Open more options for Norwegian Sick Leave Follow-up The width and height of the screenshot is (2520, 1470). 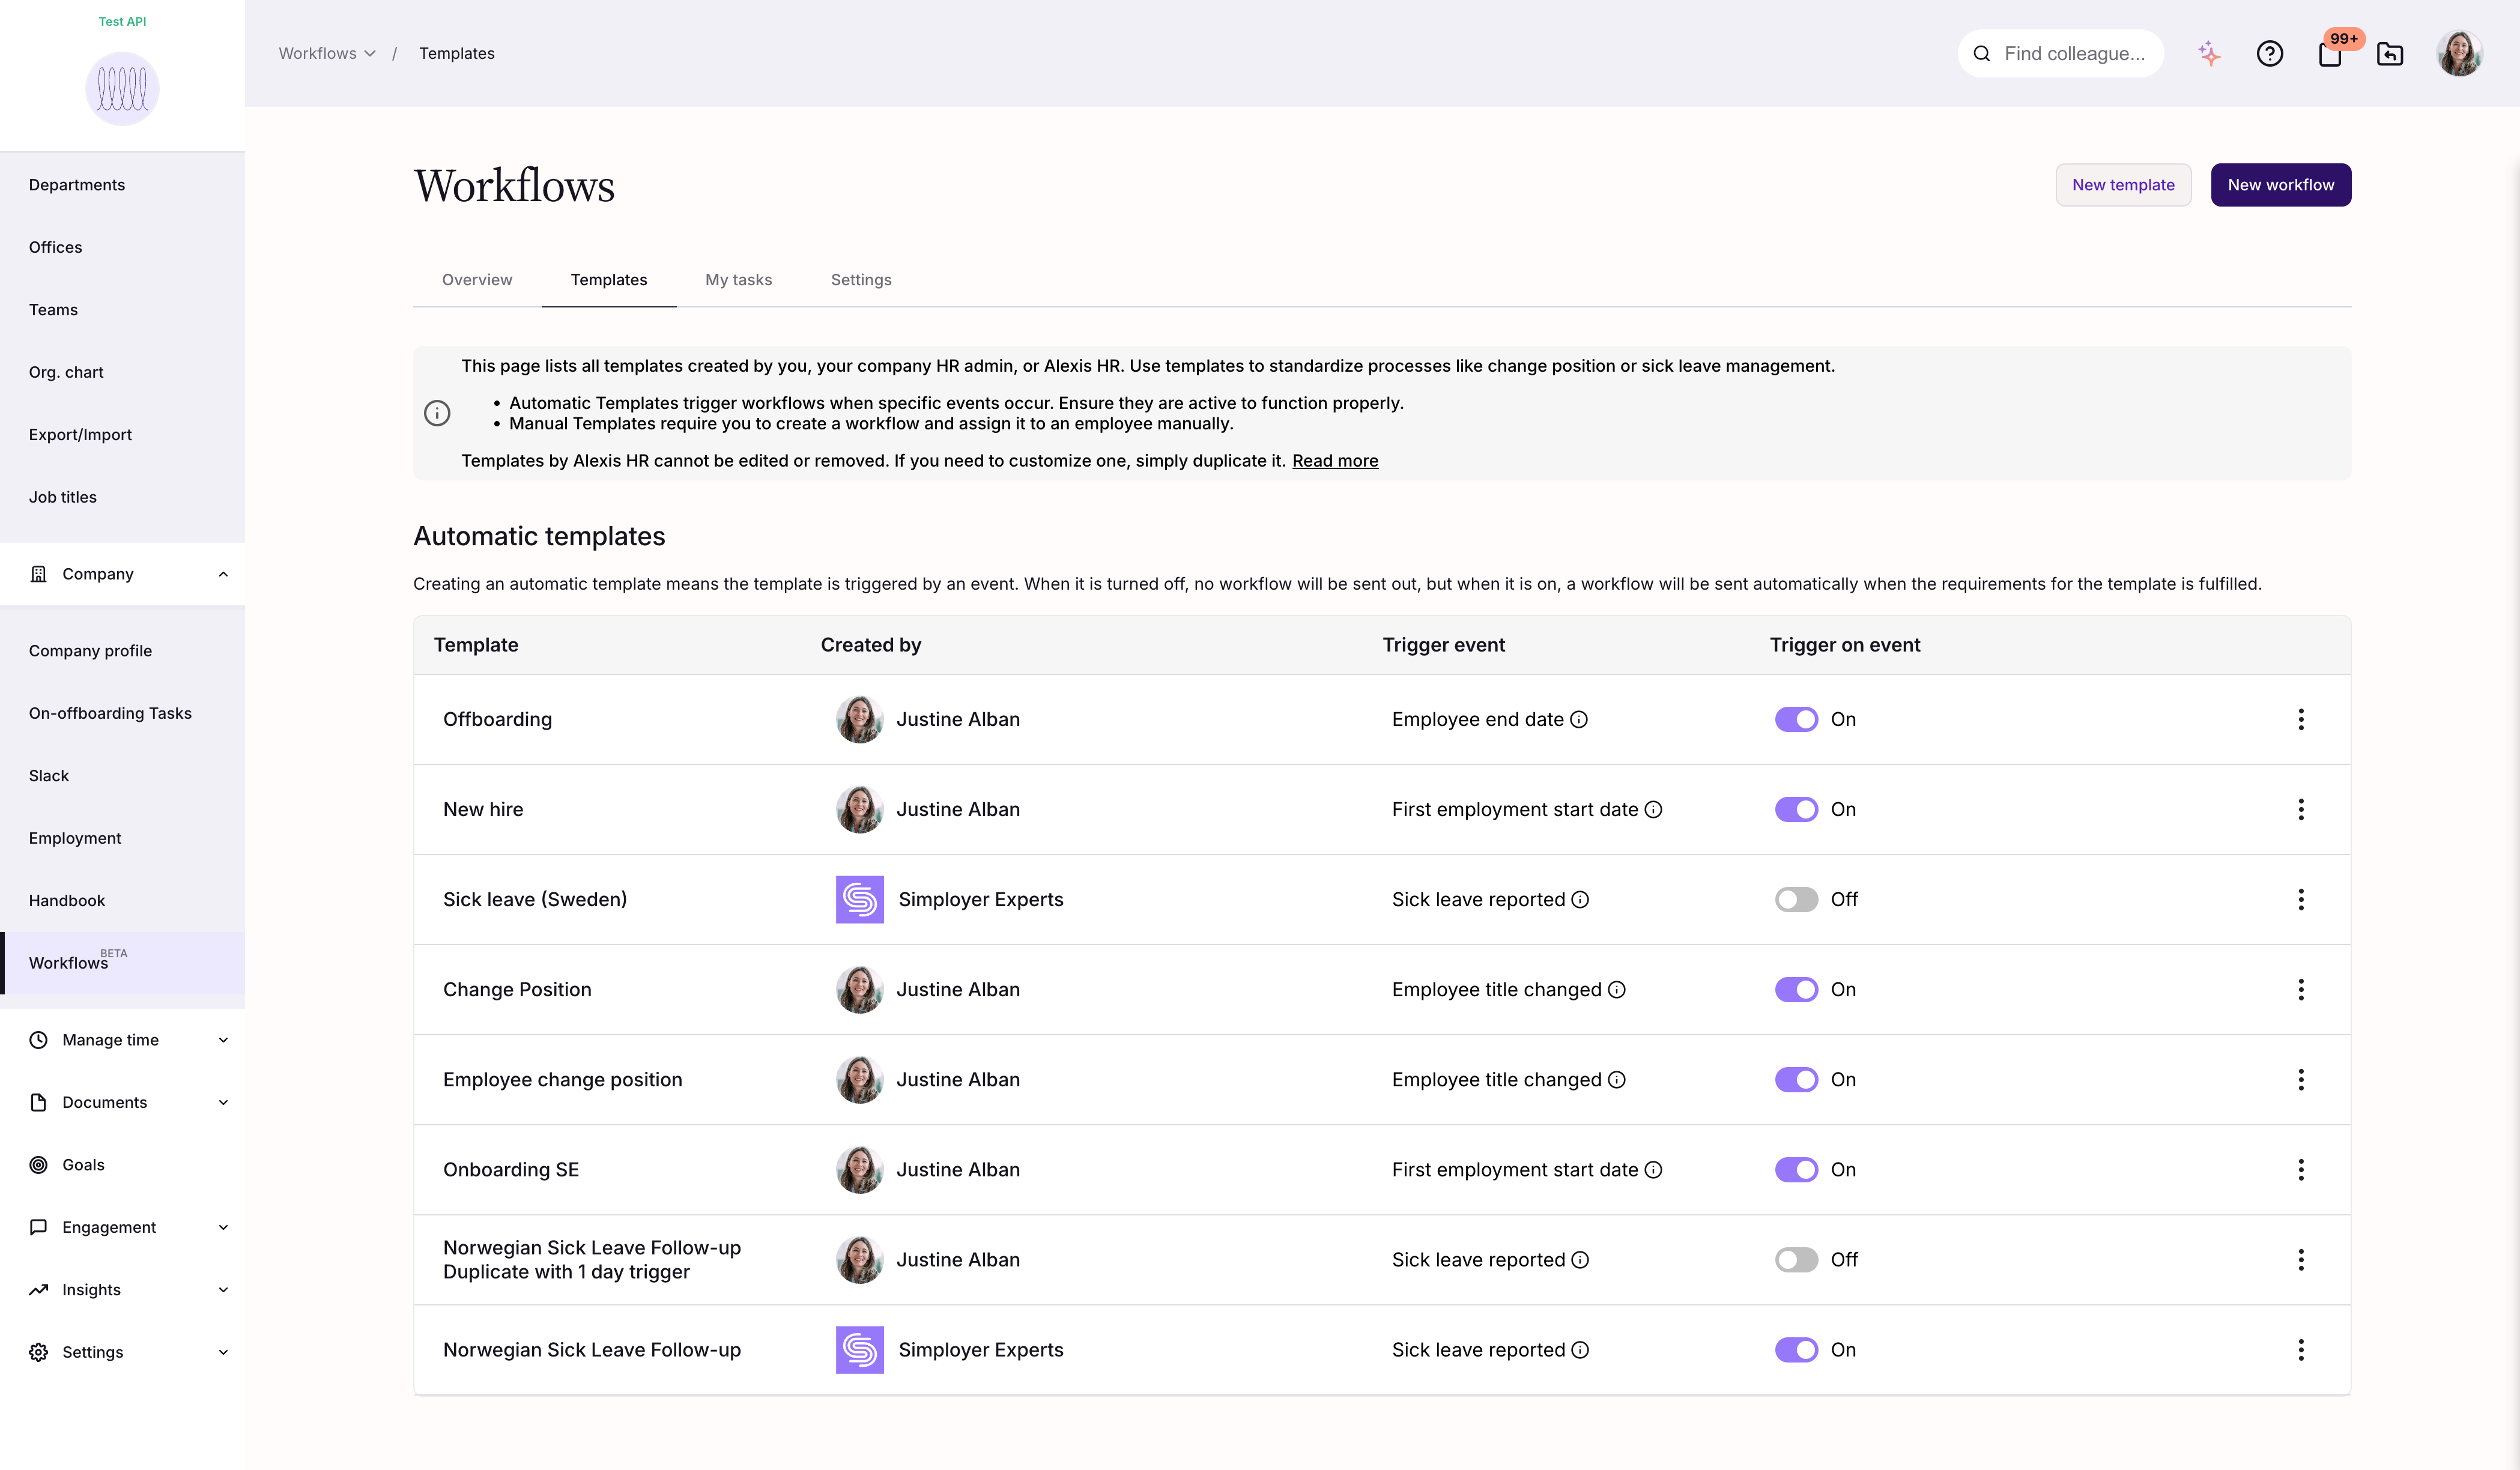pyautogui.click(x=2301, y=1349)
